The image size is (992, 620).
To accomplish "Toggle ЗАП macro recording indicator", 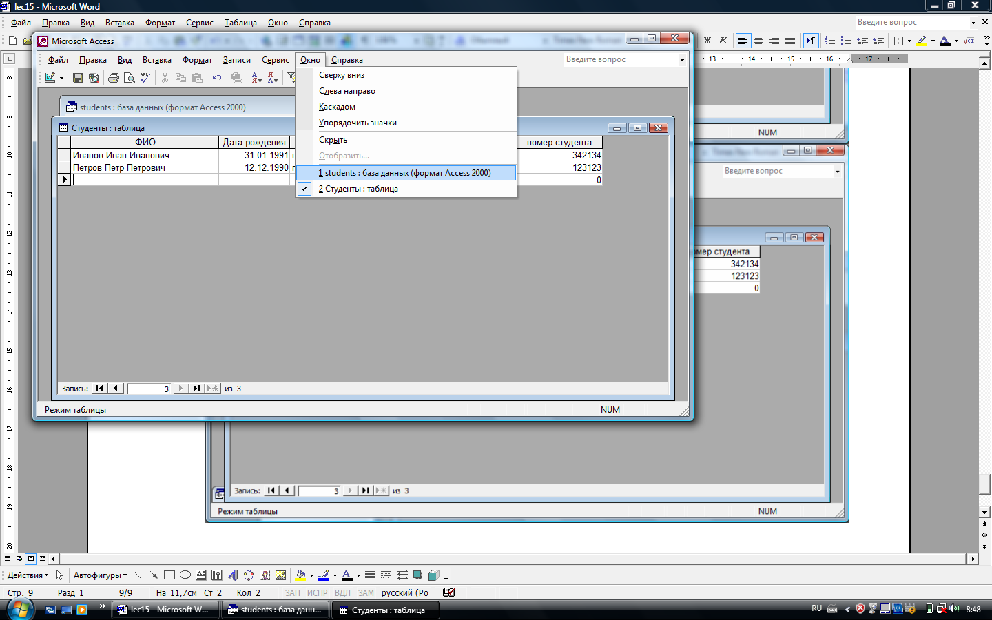I will [x=293, y=592].
